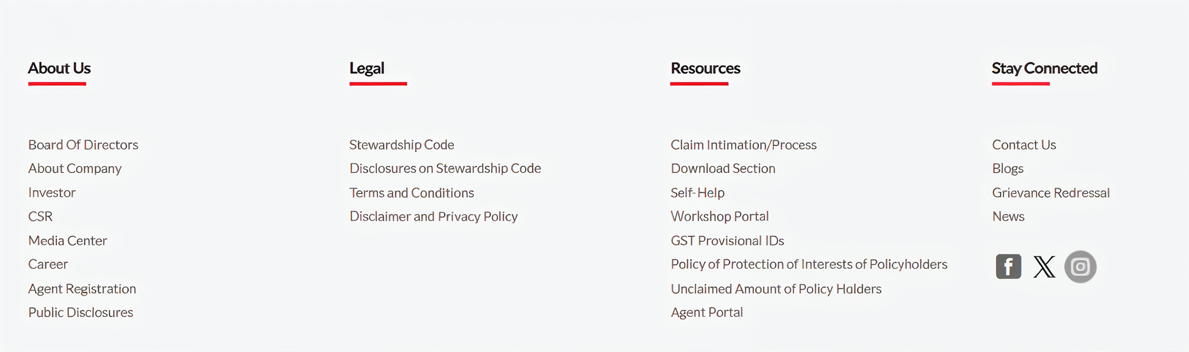Image resolution: width=1189 pixels, height=352 pixels.
Task: Open the X (Twitter) social icon
Action: point(1044,267)
